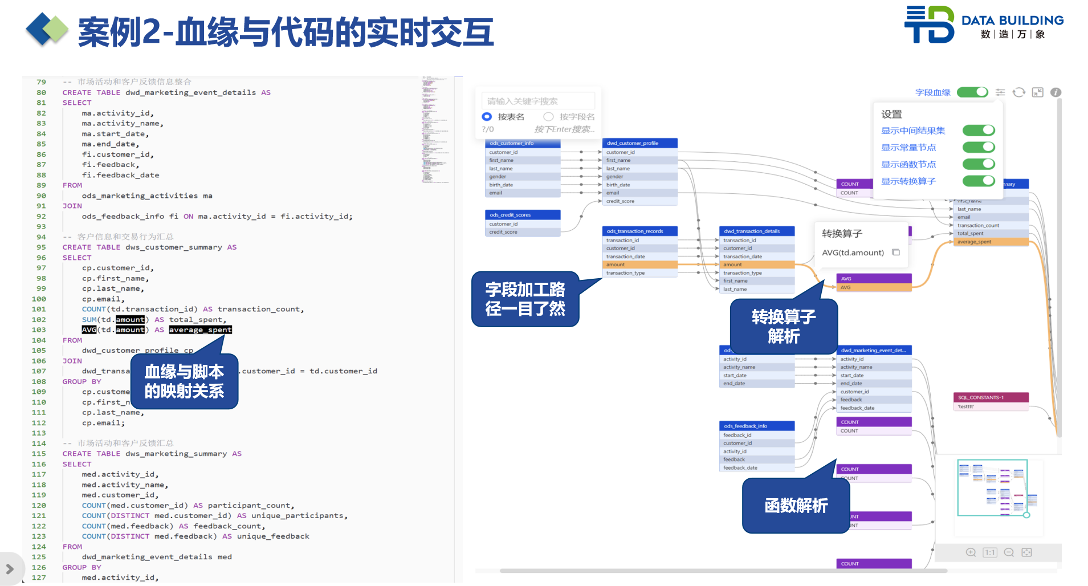Click the refresh lineage graph icon
This screenshot has height=586, width=1088.
coord(1018,92)
